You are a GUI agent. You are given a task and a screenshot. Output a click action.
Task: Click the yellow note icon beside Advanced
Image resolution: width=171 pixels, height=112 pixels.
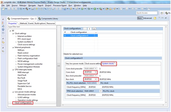point(155,18)
